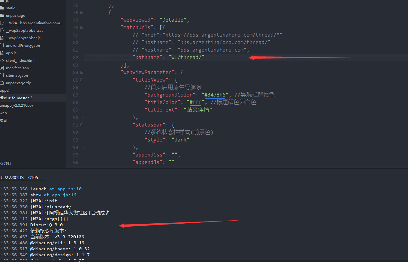Follow the 'at app.js:16' console link
Image resolution: width=408 pixels, height=262 pixels.
point(60,195)
